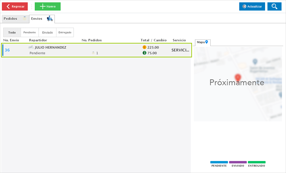Refresh the list with Actualizar
Viewport: 286px width, 173px height.
252,7
